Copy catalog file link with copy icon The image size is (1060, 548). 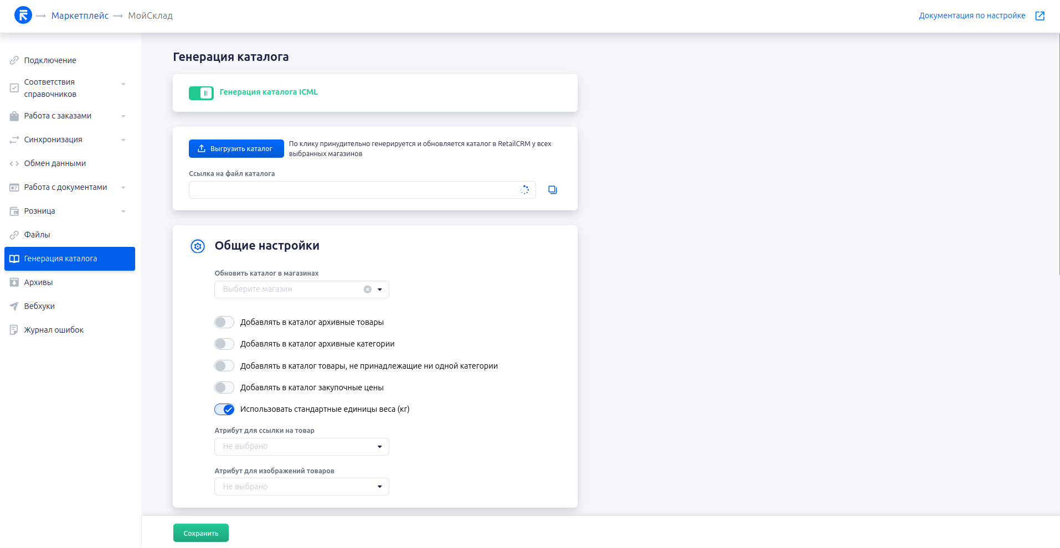point(552,190)
